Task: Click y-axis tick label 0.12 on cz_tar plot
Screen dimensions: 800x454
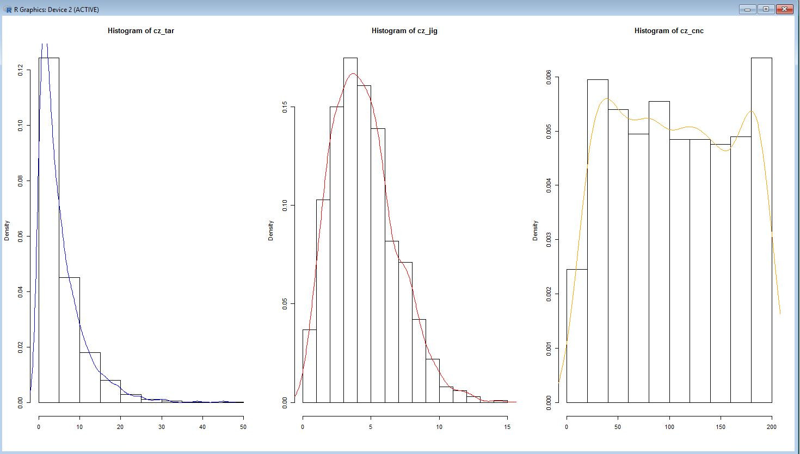Action: point(21,70)
